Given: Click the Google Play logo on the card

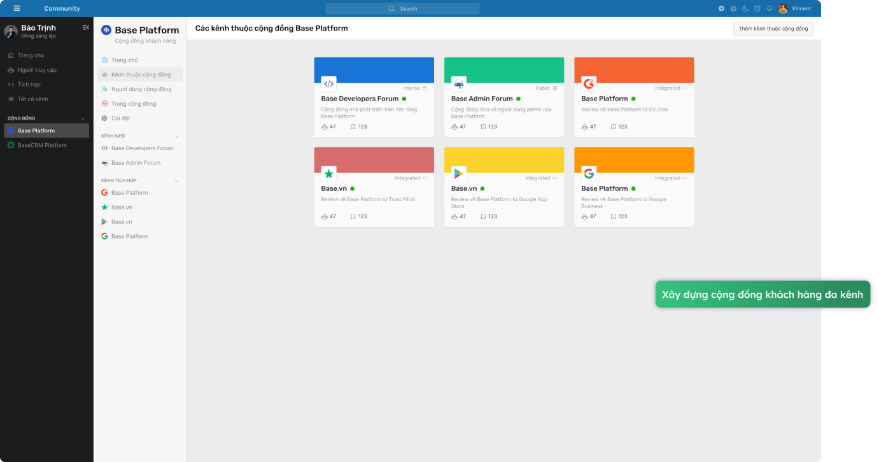Looking at the screenshot, I should pos(459,173).
